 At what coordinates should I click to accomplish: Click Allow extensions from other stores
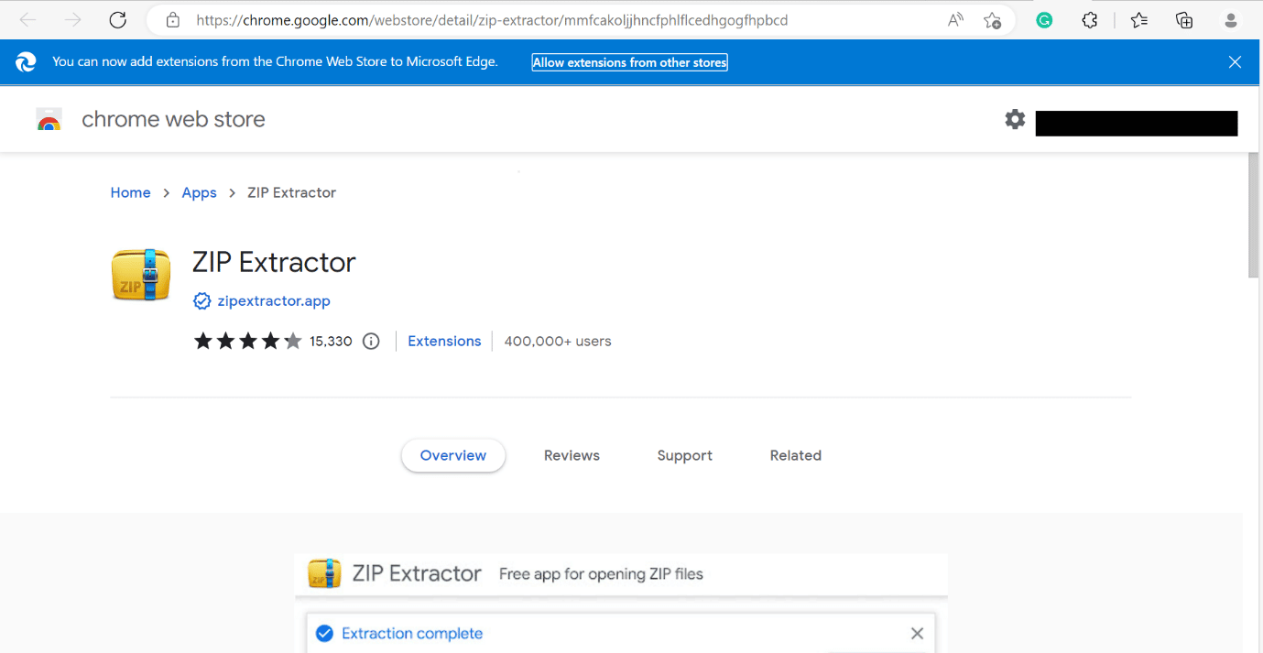click(x=630, y=62)
